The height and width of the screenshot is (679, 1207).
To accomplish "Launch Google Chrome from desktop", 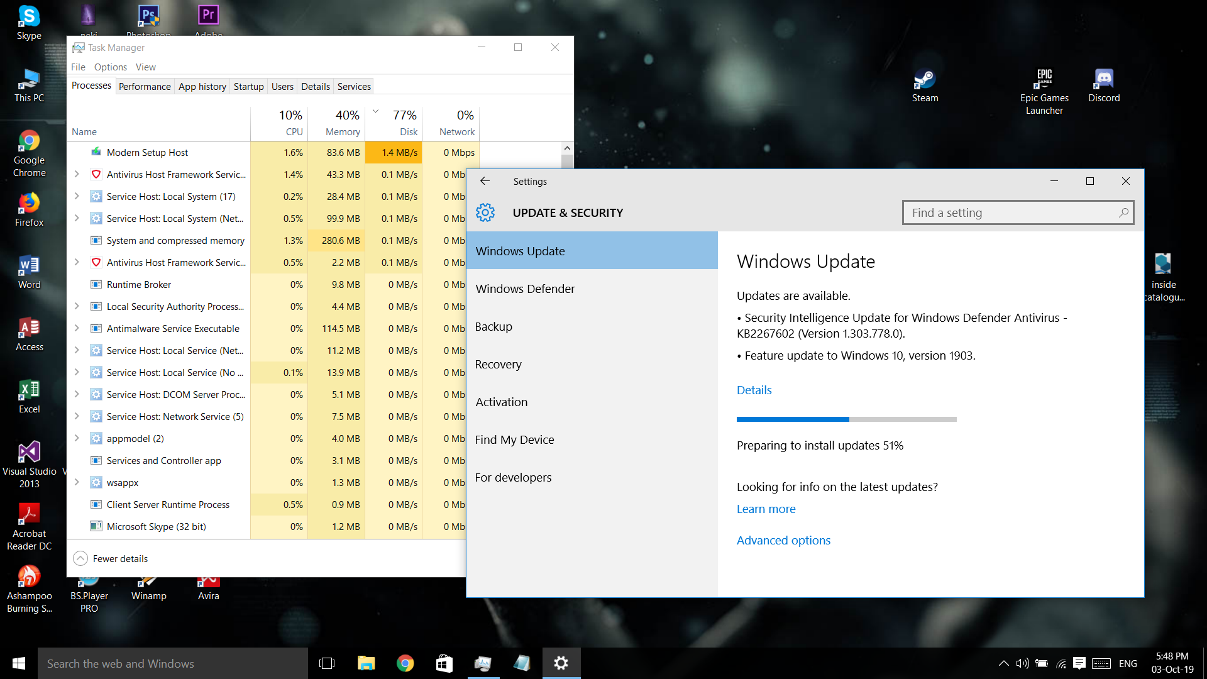I will [x=29, y=153].
